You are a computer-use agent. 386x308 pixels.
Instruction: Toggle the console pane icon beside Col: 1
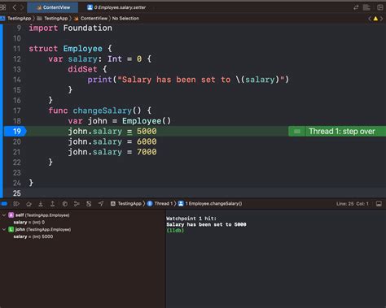(x=379, y=204)
